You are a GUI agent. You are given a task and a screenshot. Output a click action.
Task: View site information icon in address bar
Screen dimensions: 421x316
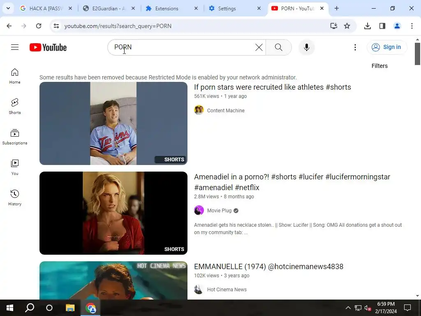click(x=56, y=26)
